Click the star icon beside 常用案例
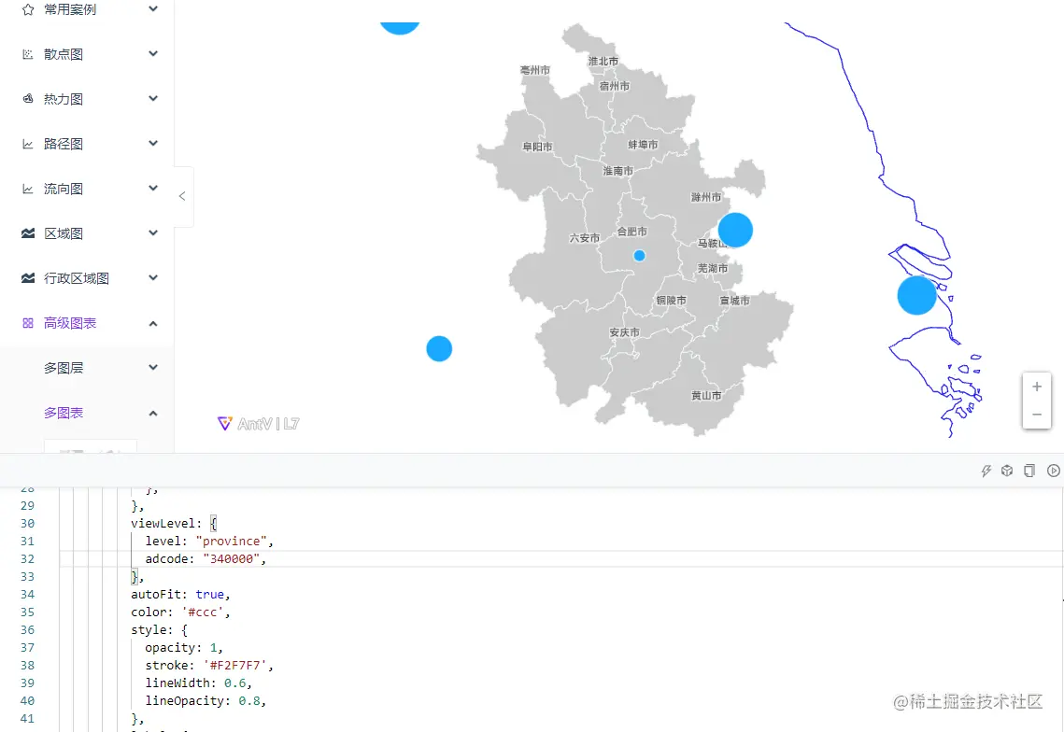1064x732 pixels. pos(28,9)
